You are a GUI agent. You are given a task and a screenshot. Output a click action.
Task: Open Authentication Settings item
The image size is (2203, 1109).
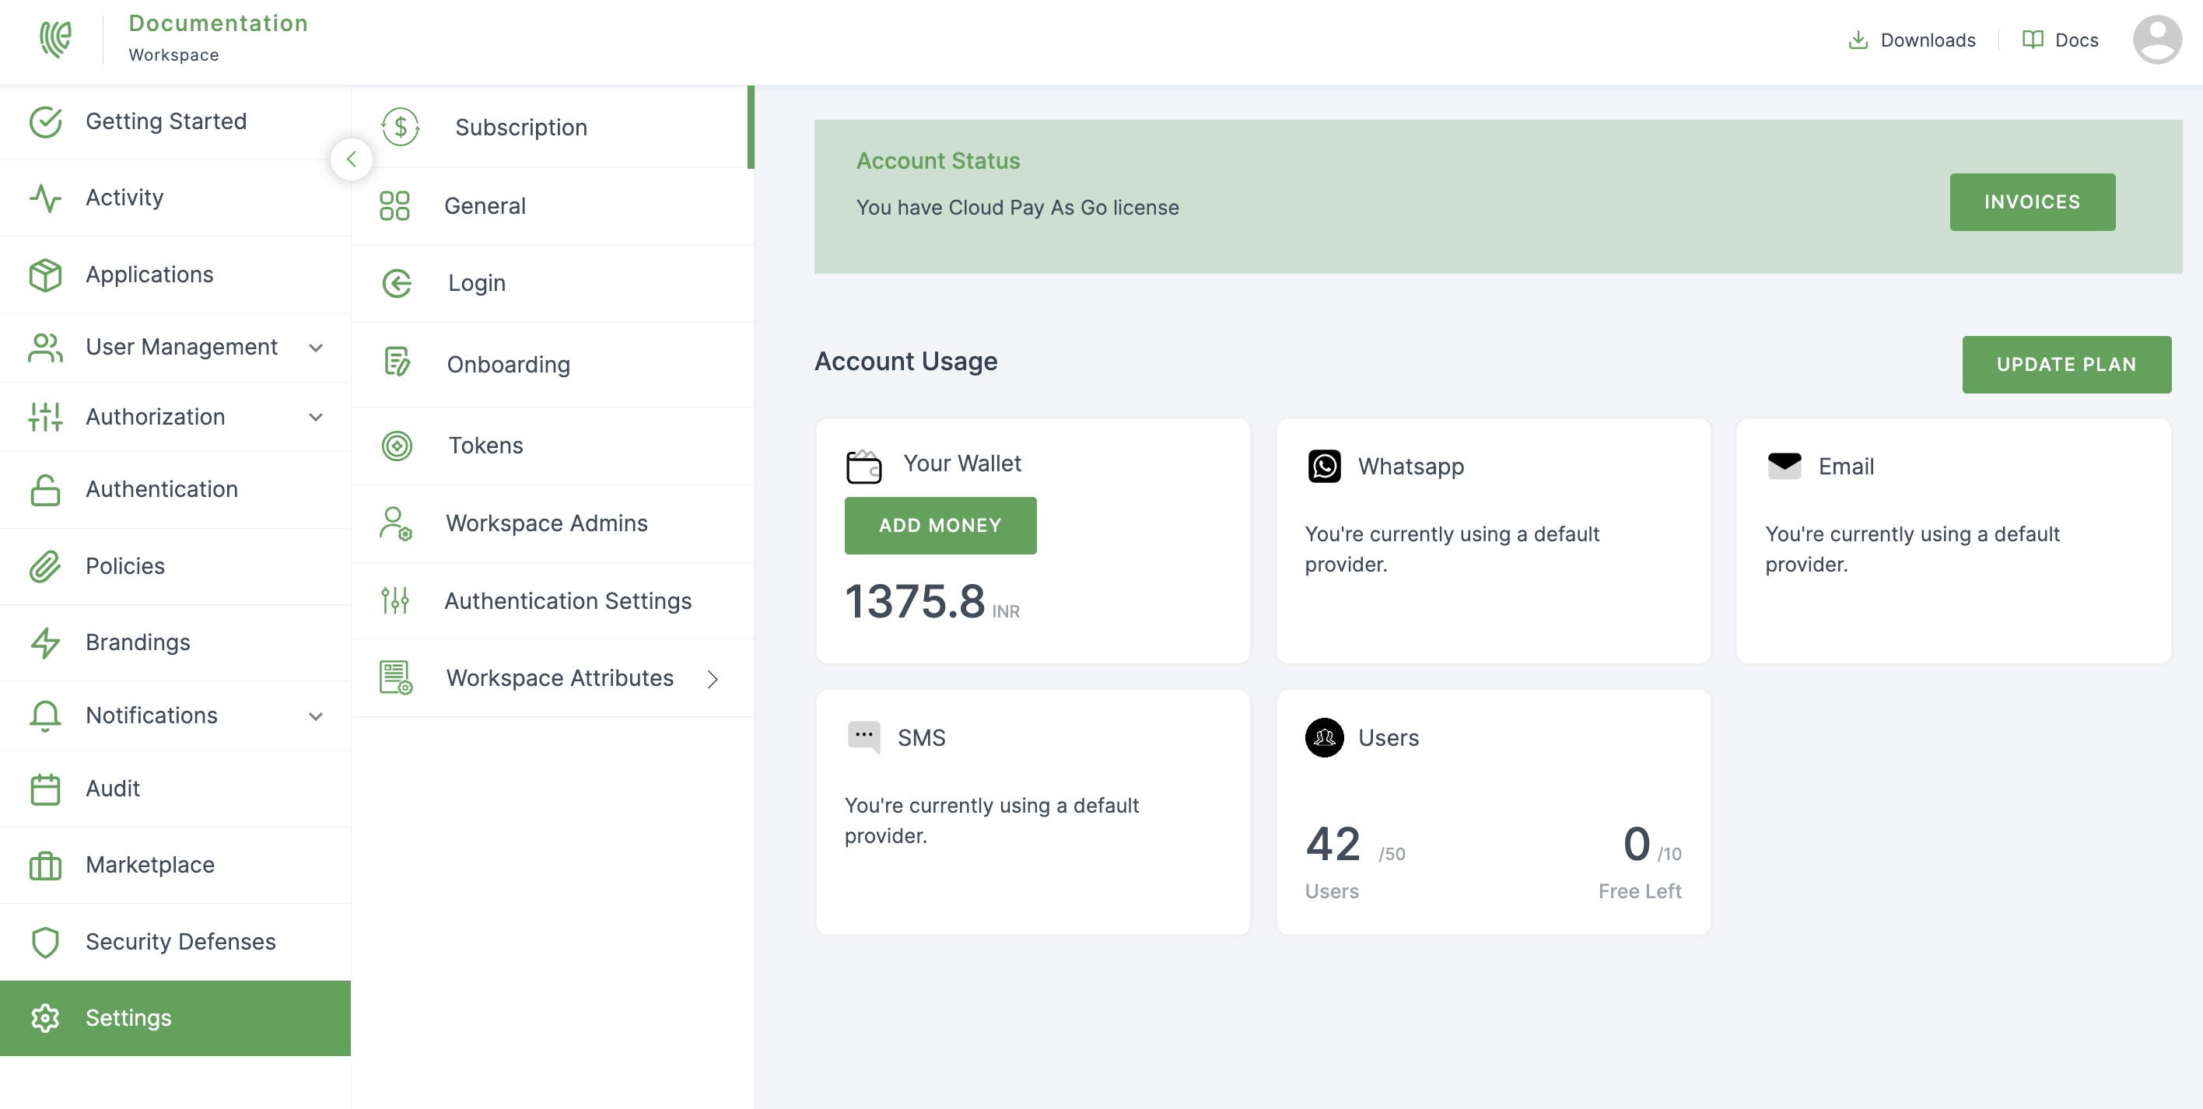tap(552, 601)
